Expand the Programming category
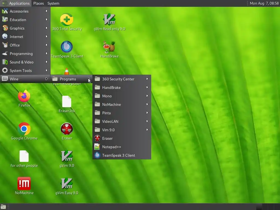The height and width of the screenshot is (210, 280). [x=25, y=54]
